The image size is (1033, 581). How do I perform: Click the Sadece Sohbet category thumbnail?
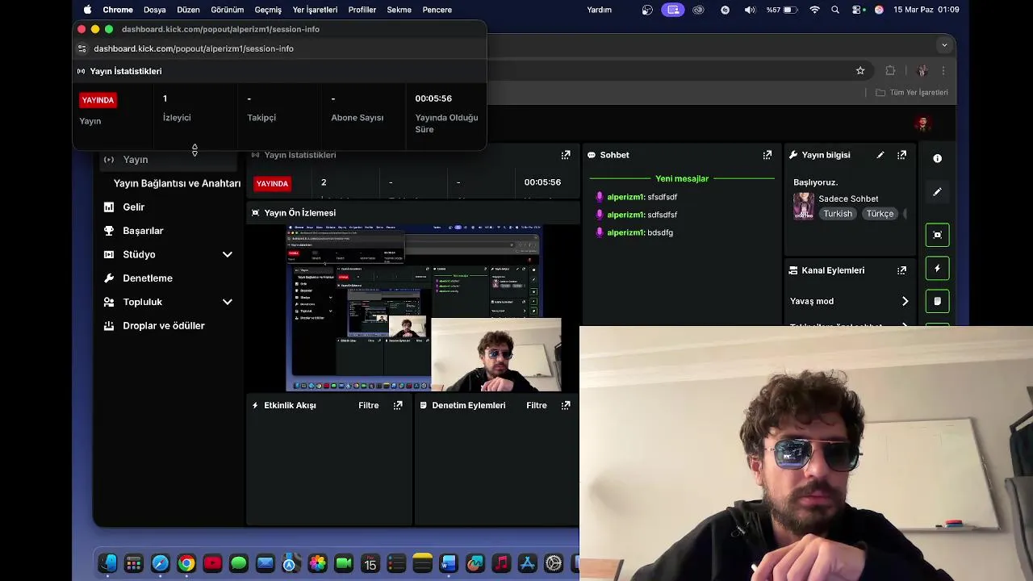tap(804, 206)
